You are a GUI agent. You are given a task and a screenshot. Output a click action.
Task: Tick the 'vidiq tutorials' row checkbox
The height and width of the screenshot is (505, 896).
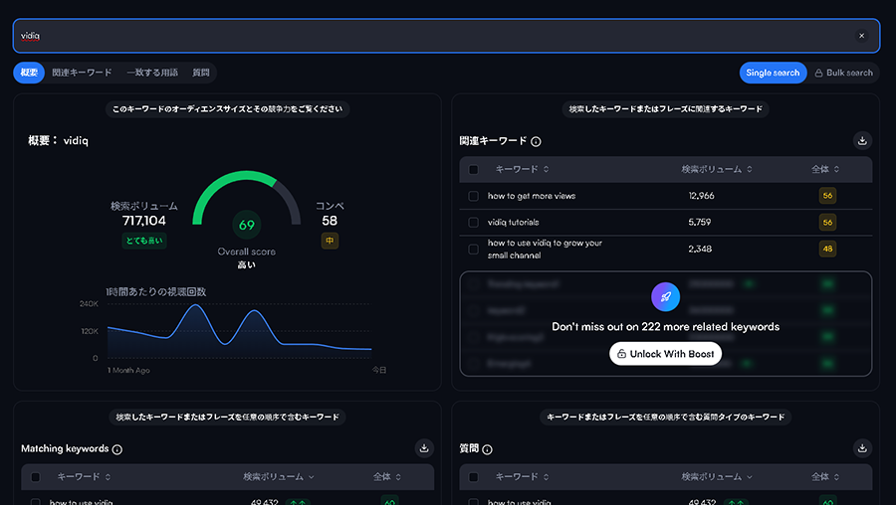point(474,223)
